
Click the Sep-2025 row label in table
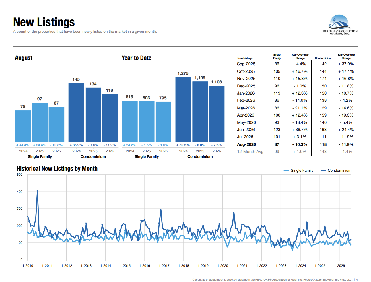pyautogui.click(x=246, y=64)
